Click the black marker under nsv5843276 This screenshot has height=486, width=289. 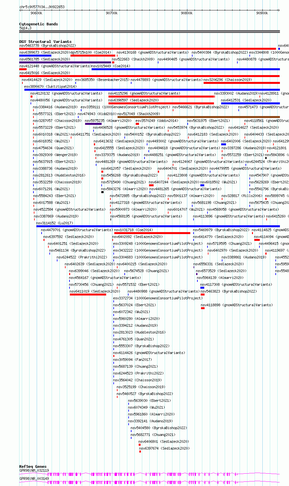[x=103, y=192]
